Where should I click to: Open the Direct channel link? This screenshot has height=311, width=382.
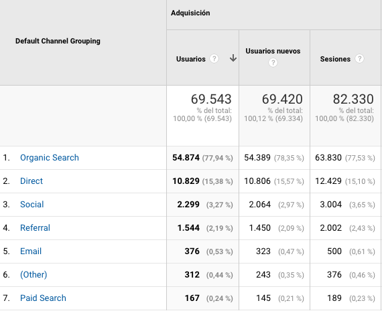[31, 181]
